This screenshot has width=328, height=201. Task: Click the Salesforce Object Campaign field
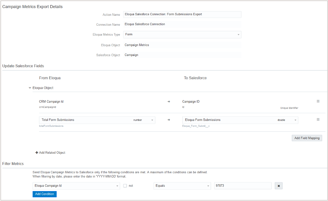click(182, 55)
